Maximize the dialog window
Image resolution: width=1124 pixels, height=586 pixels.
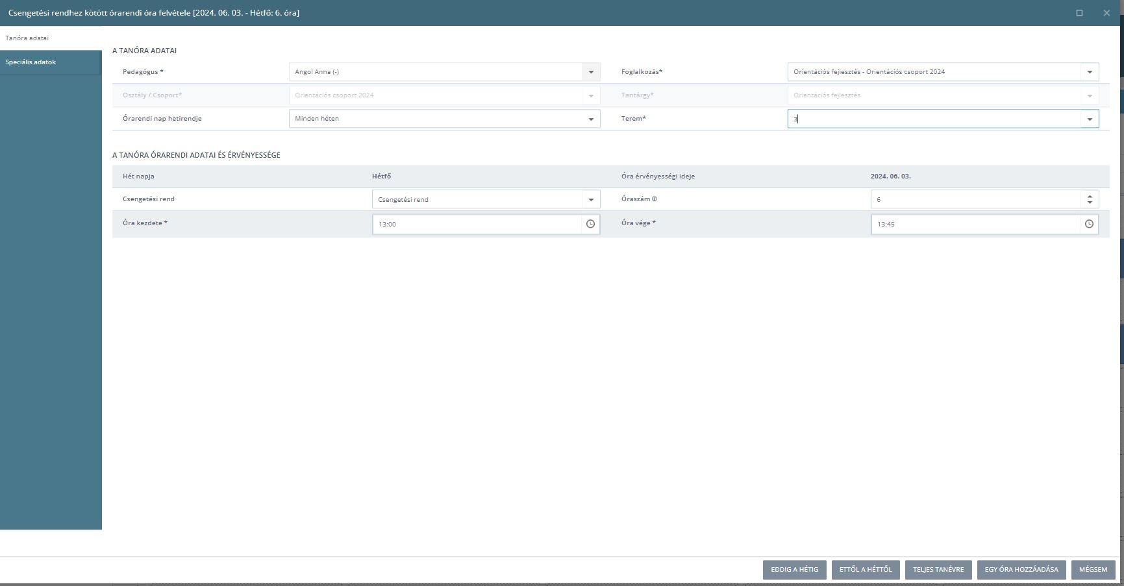[x=1079, y=13]
